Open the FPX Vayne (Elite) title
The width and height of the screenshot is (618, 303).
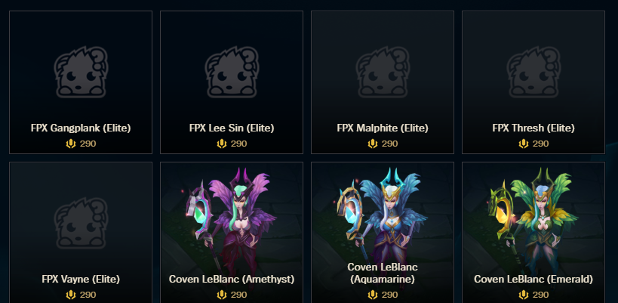coord(81,280)
